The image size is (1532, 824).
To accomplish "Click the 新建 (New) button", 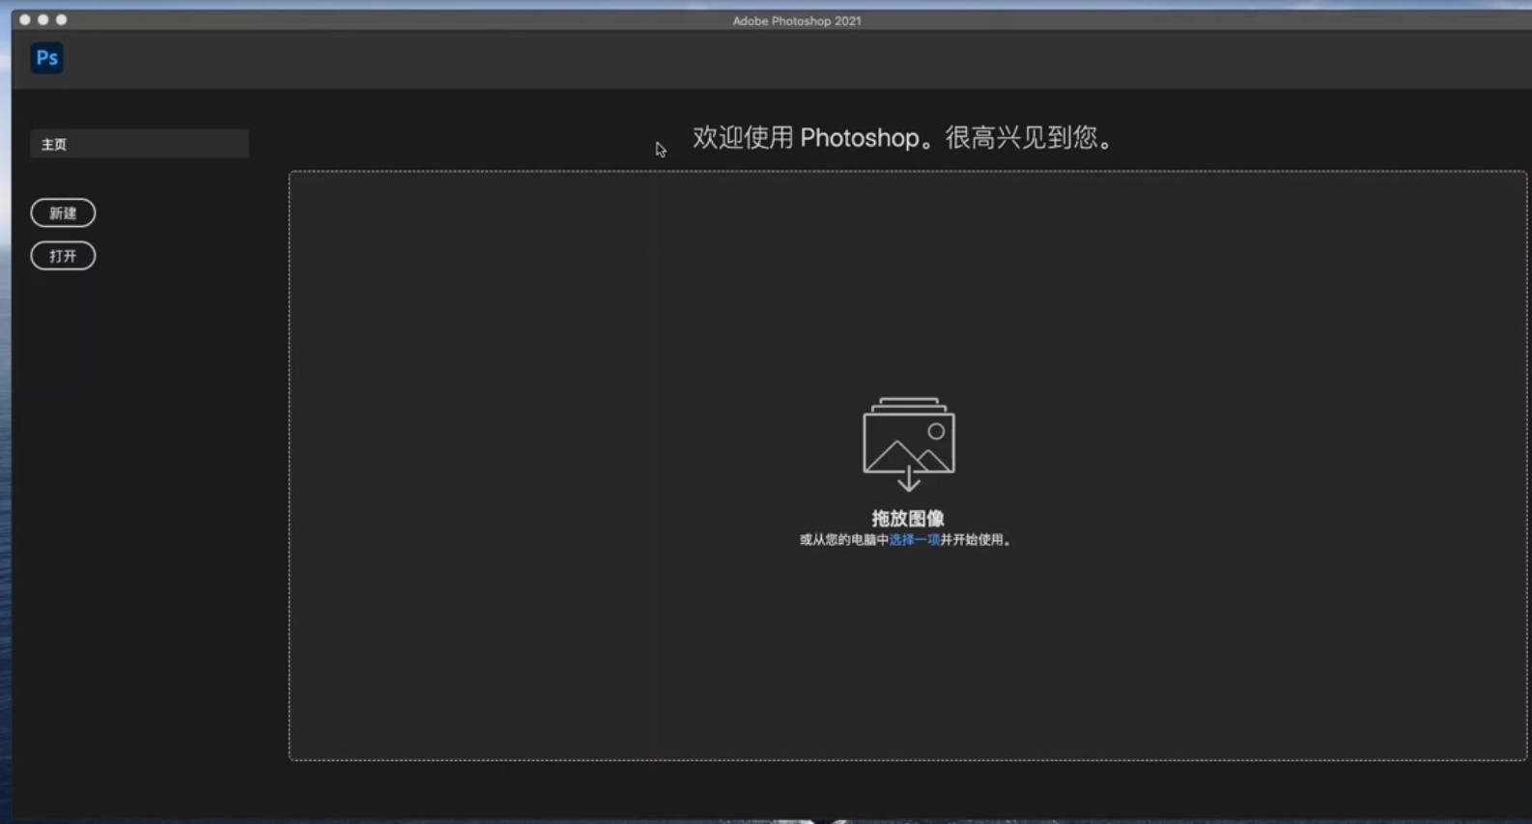I will pyautogui.click(x=63, y=213).
